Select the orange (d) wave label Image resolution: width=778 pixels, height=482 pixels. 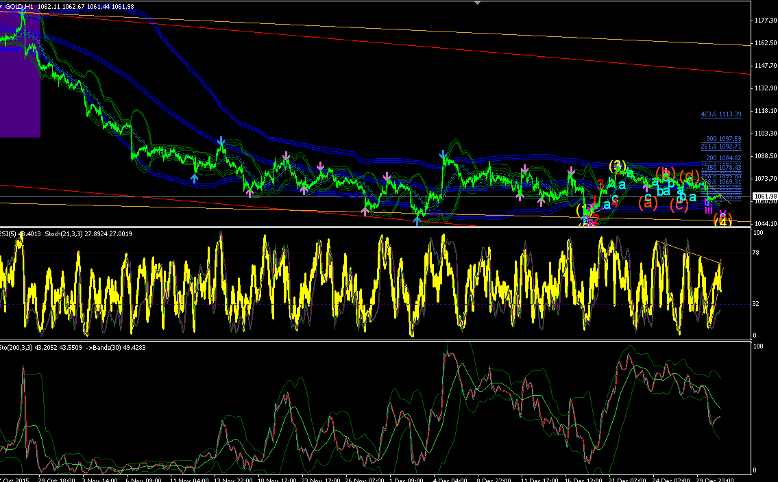689,176
